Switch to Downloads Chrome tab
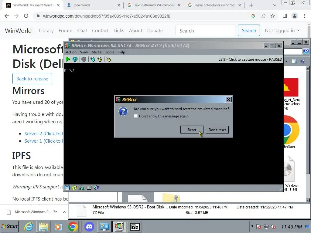Image resolution: width=311 pixels, height=233 pixels. point(93,5)
